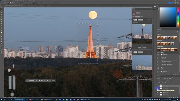Delete action with Actions panel trash icon
Image resolution: width=180 pixels, height=101 pixels.
(x=177, y=74)
